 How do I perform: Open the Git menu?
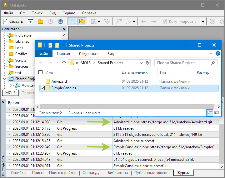coord(22,13)
